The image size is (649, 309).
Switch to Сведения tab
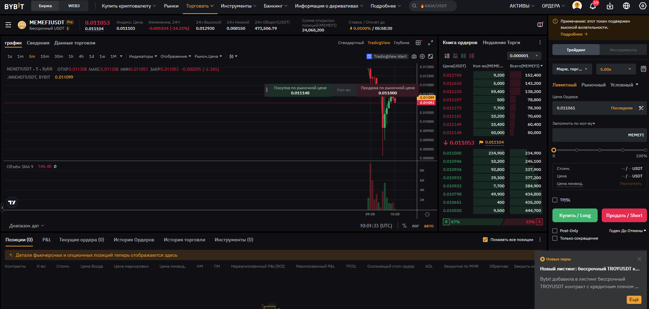pyautogui.click(x=38, y=43)
